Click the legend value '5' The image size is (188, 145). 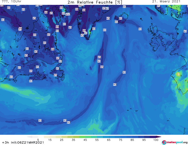(38, 140)
